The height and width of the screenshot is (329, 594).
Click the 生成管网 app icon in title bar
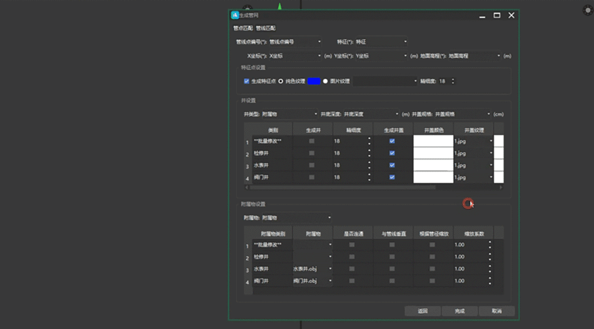235,15
